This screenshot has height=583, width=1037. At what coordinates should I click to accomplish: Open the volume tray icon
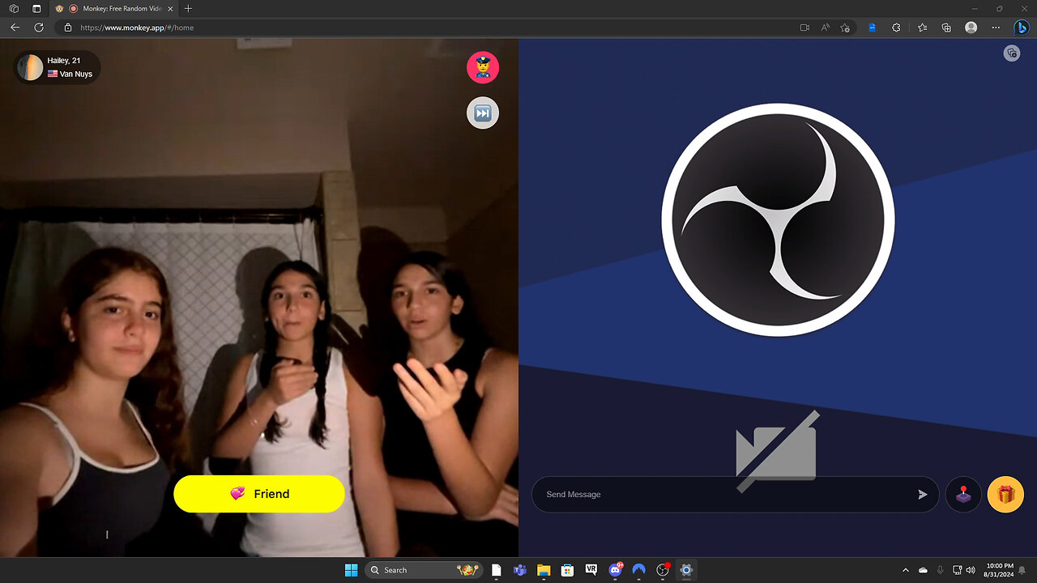click(x=971, y=570)
